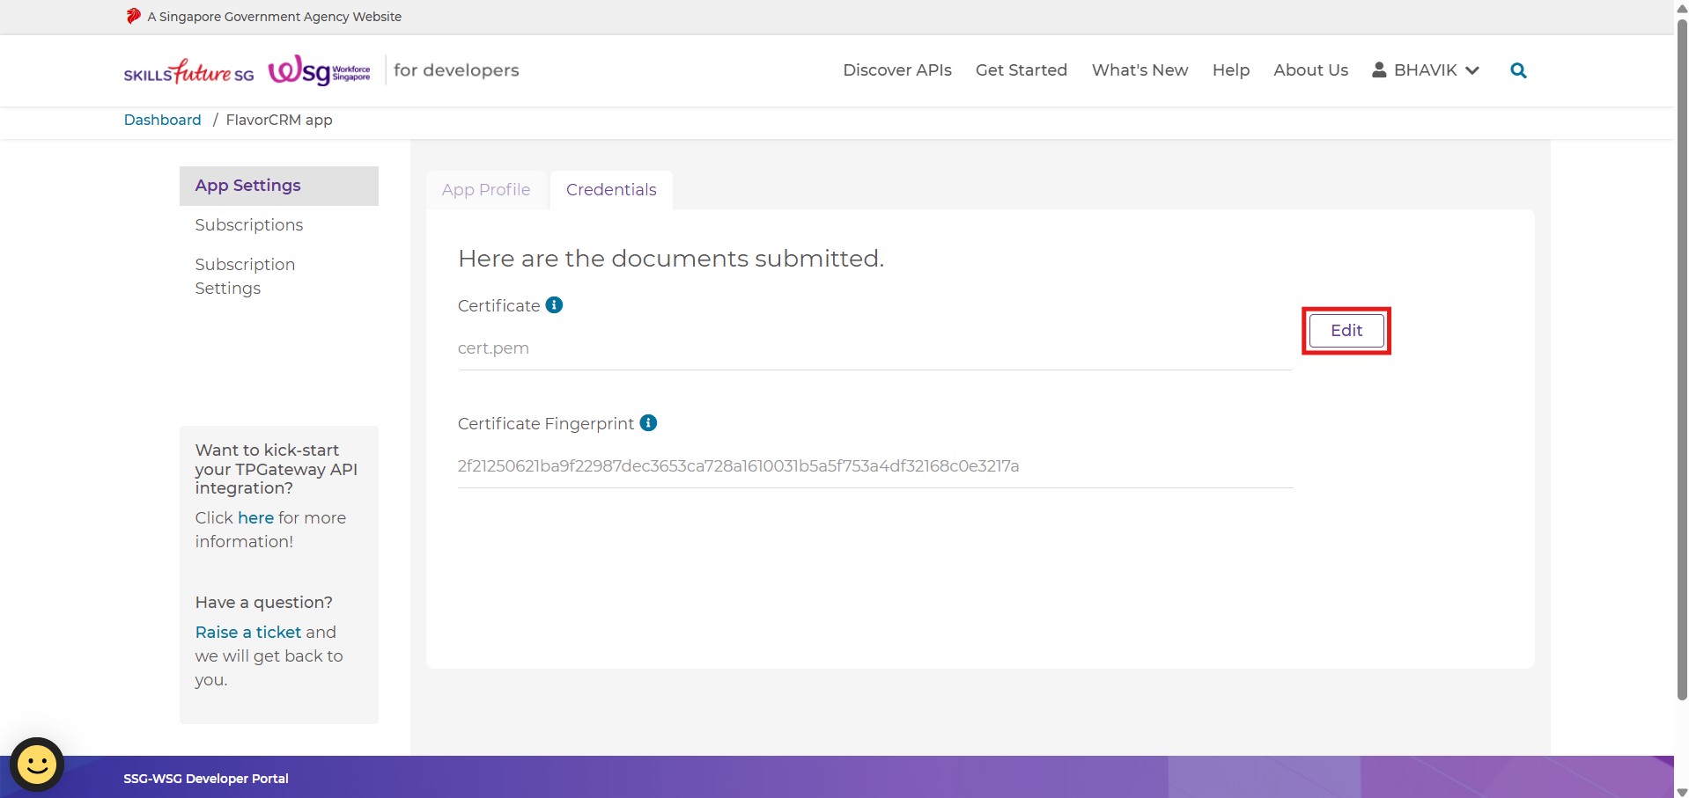Follow the Raise a ticket link
This screenshot has width=1689, height=798.
248,632
